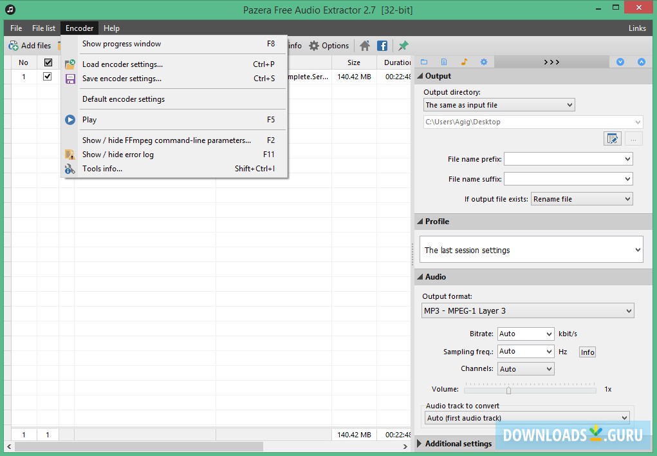Open the Facebook icon link
The image size is (657, 456).
(x=382, y=46)
